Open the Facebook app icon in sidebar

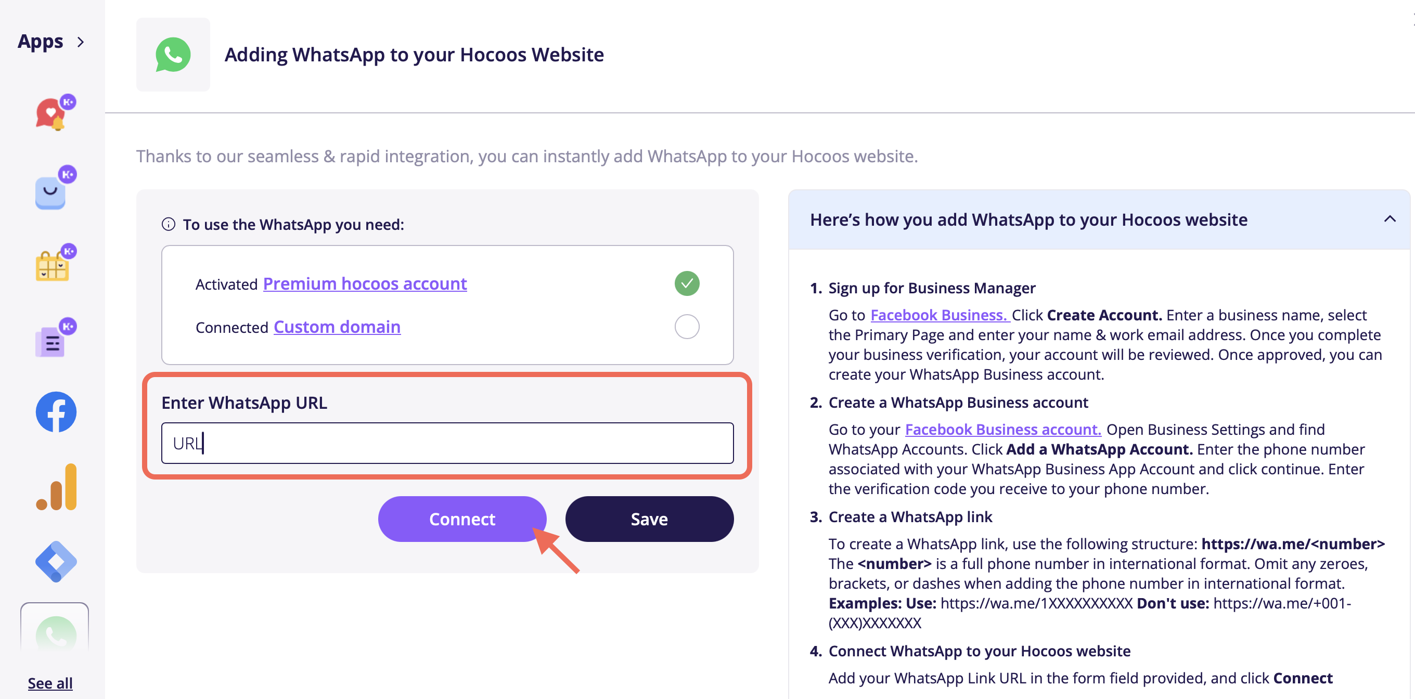56,412
